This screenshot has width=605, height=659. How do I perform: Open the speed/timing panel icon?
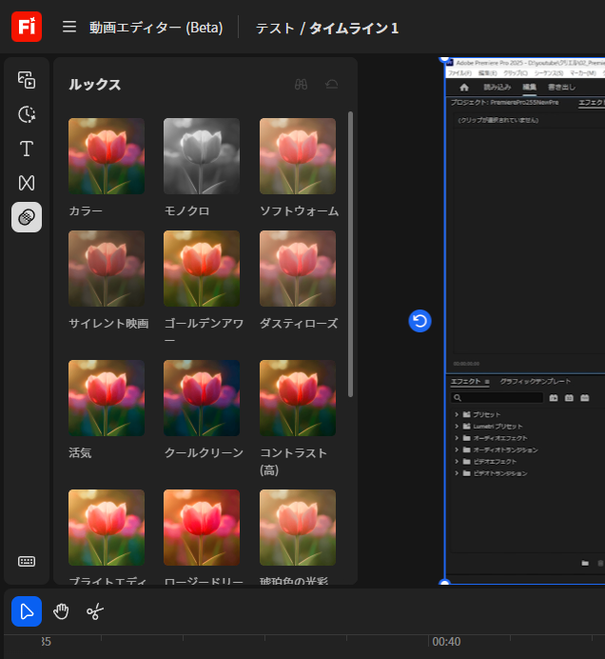pos(27,114)
